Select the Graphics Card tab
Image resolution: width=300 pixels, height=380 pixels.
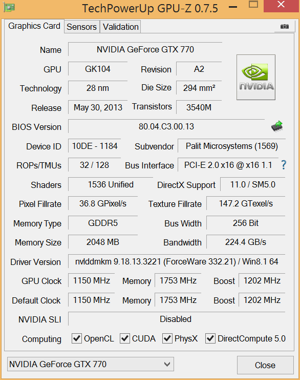[34, 26]
